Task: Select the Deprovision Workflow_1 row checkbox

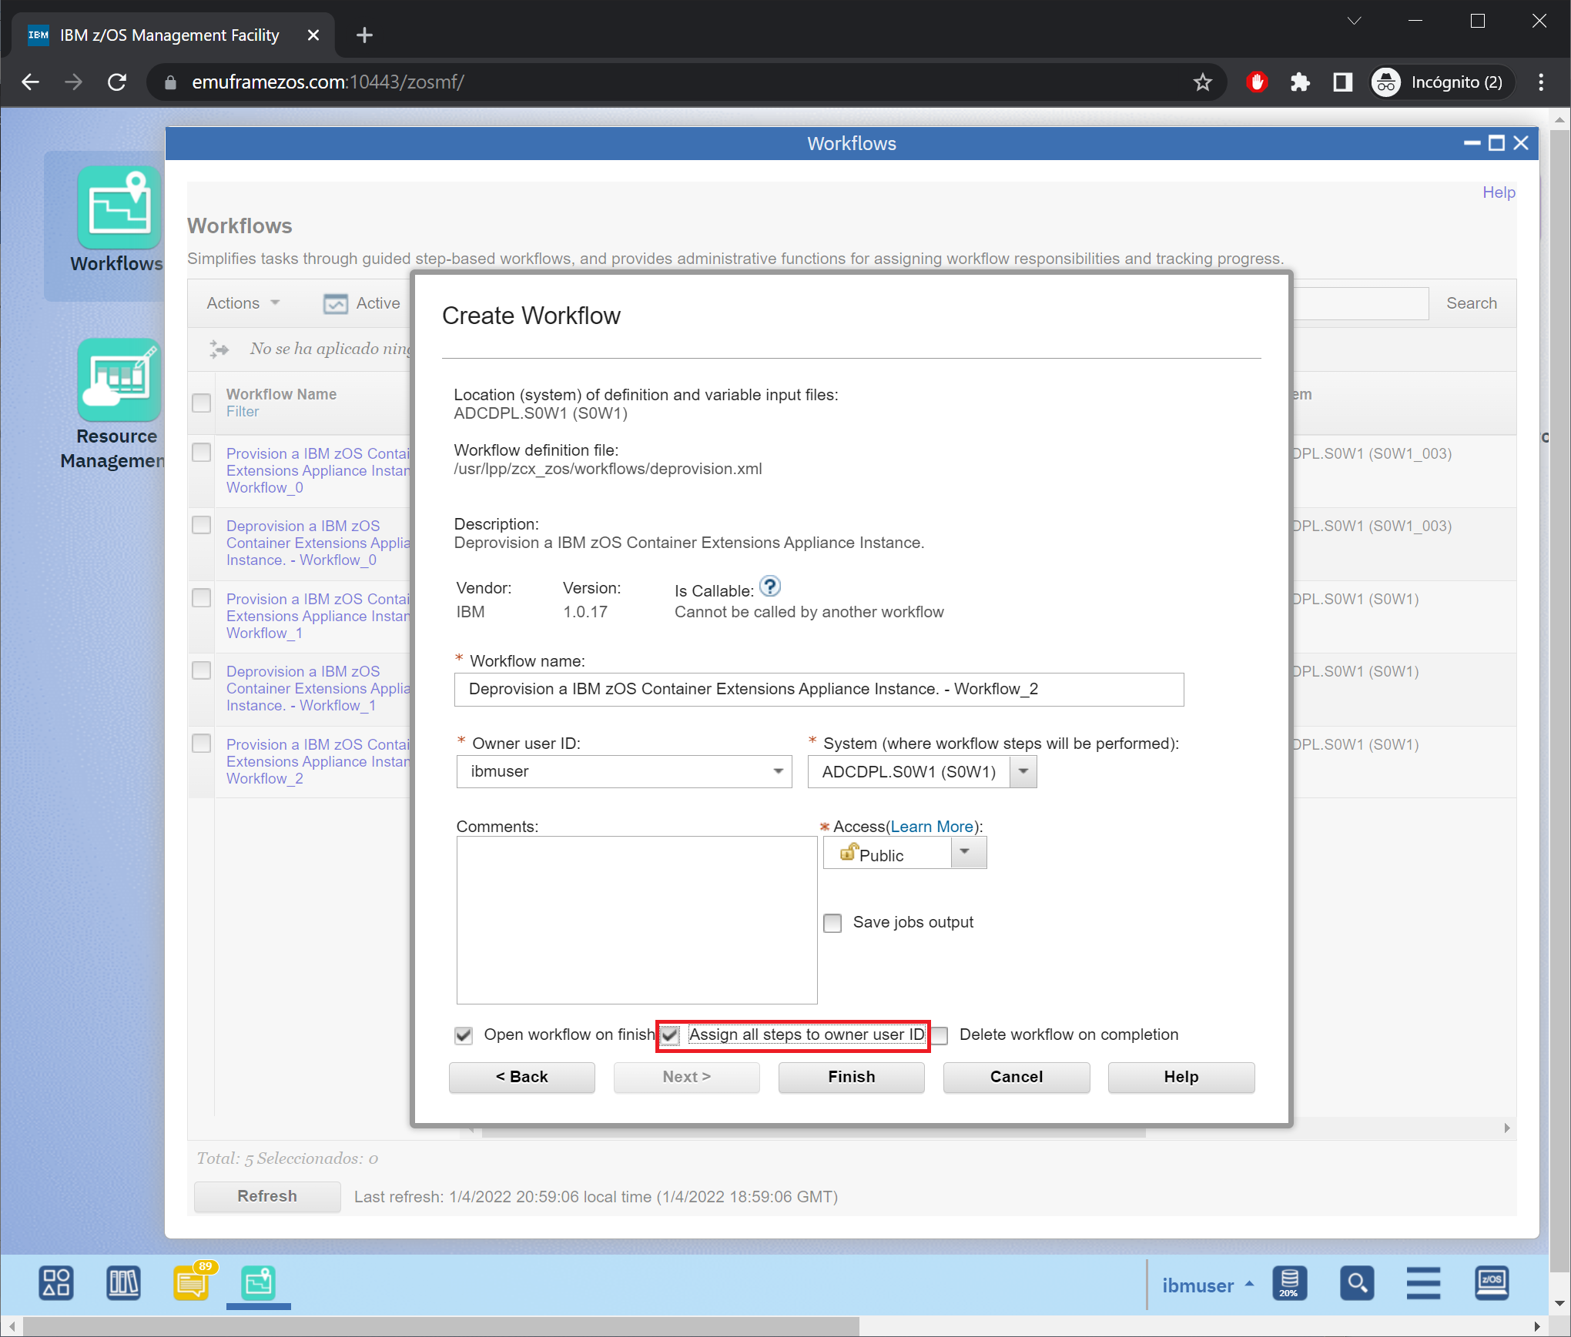Action: pyautogui.click(x=201, y=670)
